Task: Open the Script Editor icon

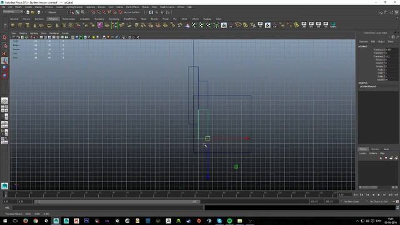Action: point(397,208)
